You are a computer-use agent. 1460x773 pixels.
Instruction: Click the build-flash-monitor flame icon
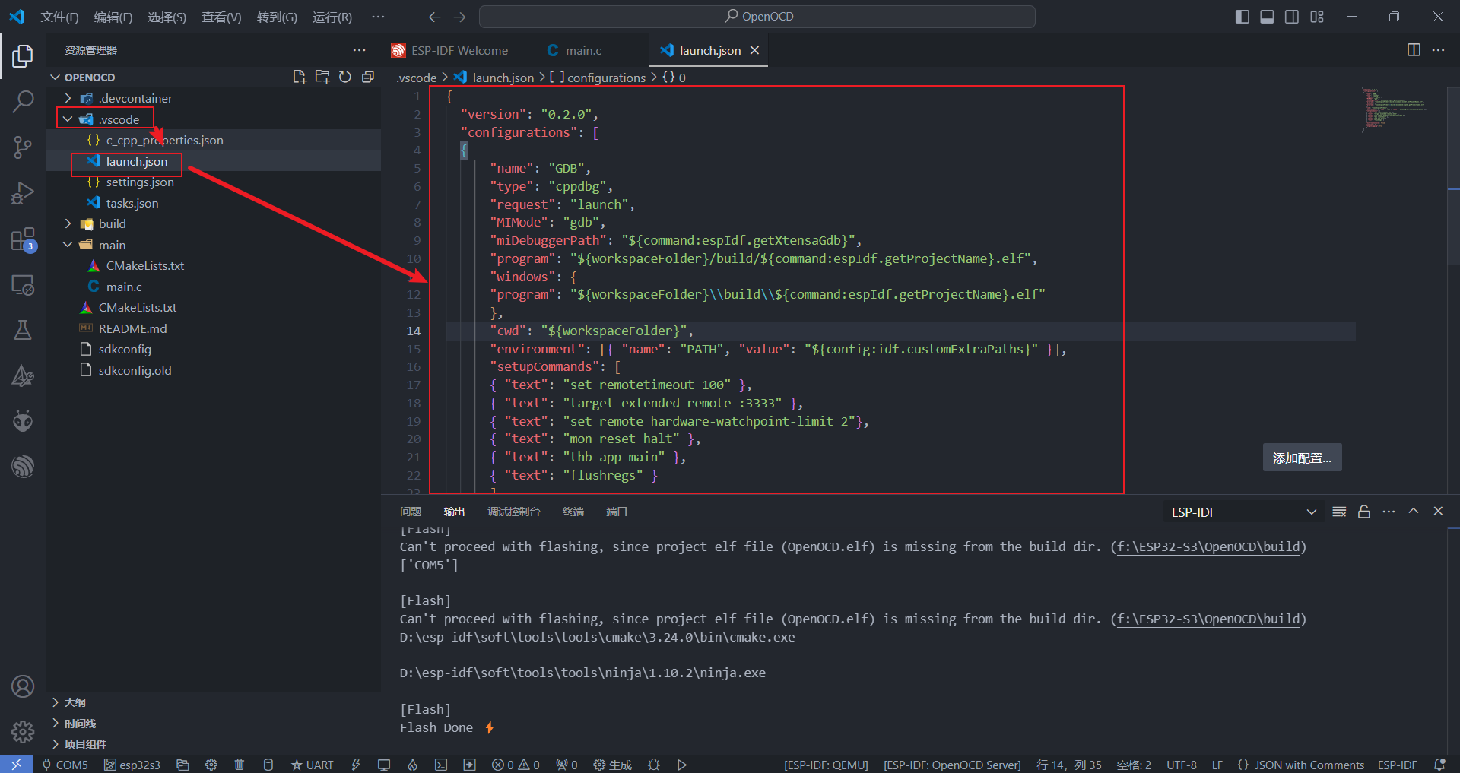(412, 765)
